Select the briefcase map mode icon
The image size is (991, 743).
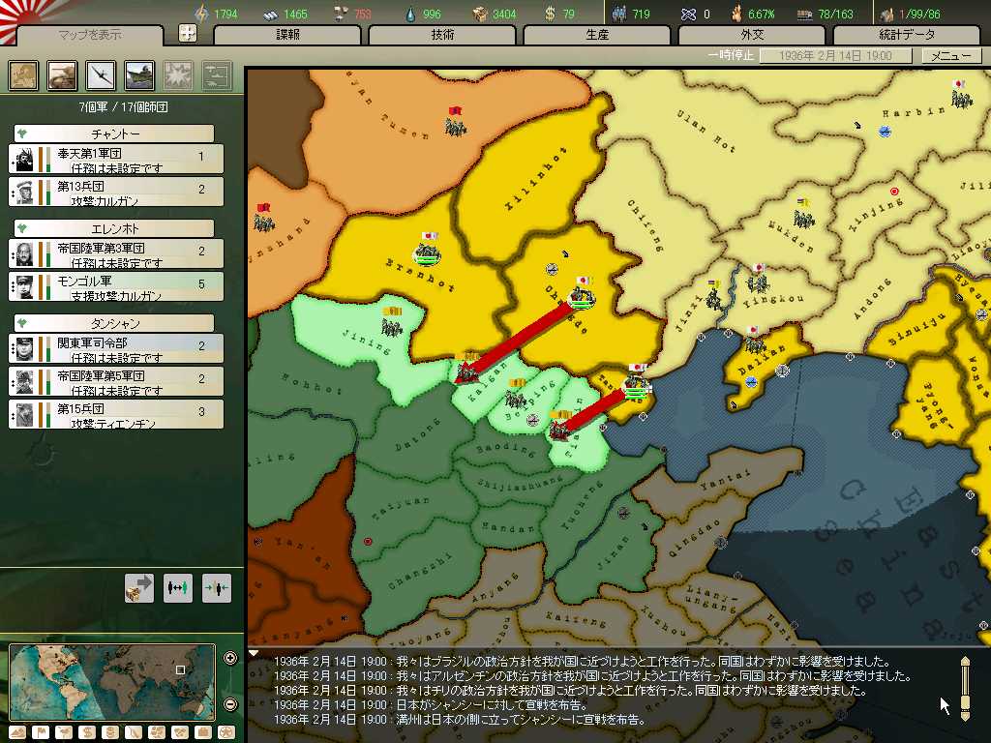tap(203, 733)
